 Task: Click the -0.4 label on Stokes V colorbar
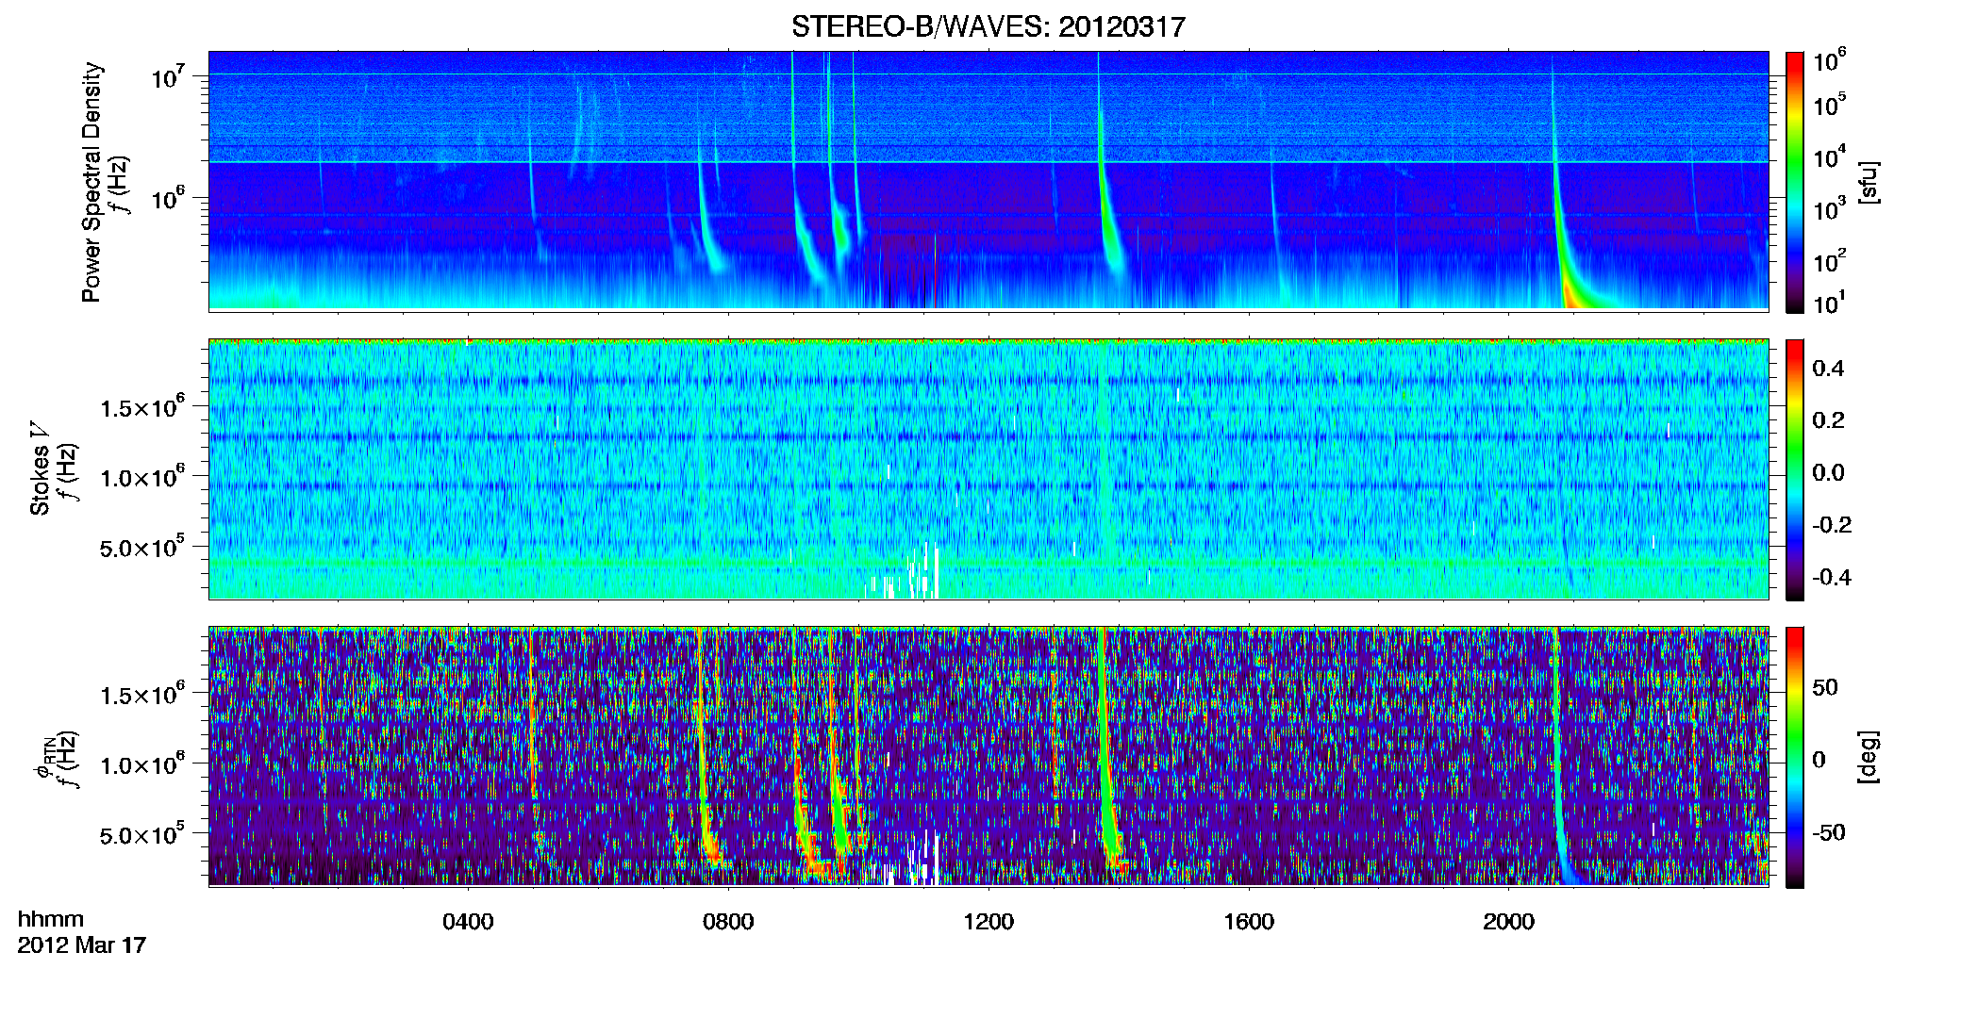tap(1832, 577)
